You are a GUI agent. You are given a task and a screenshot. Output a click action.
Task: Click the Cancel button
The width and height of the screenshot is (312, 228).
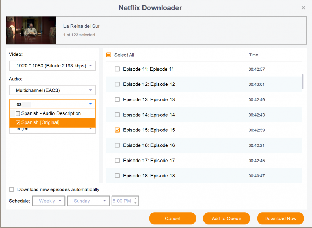(x=173, y=218)
